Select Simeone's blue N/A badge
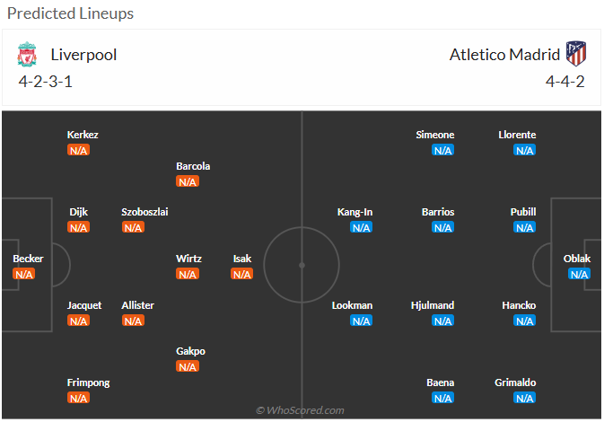Screen dimensions: 604x422 tap(443, 150)
